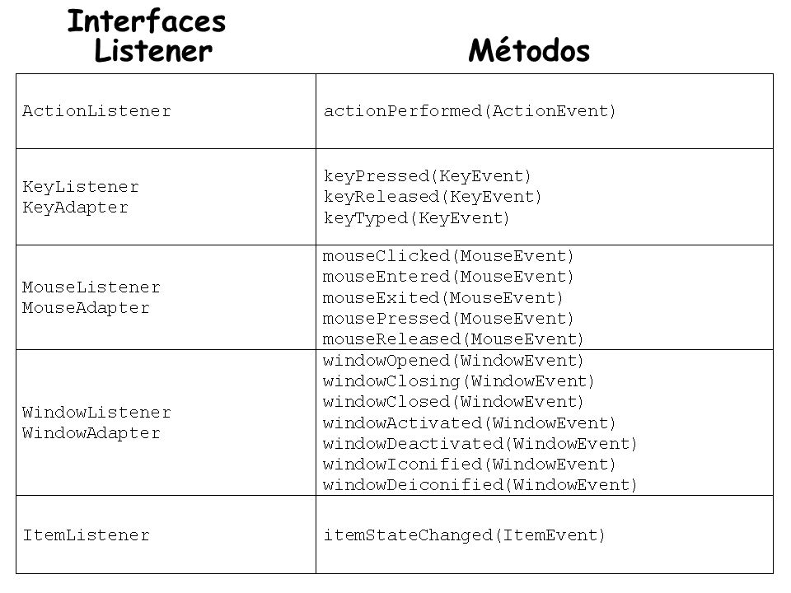Click the KeyAdapter text

tap(76, 208)
